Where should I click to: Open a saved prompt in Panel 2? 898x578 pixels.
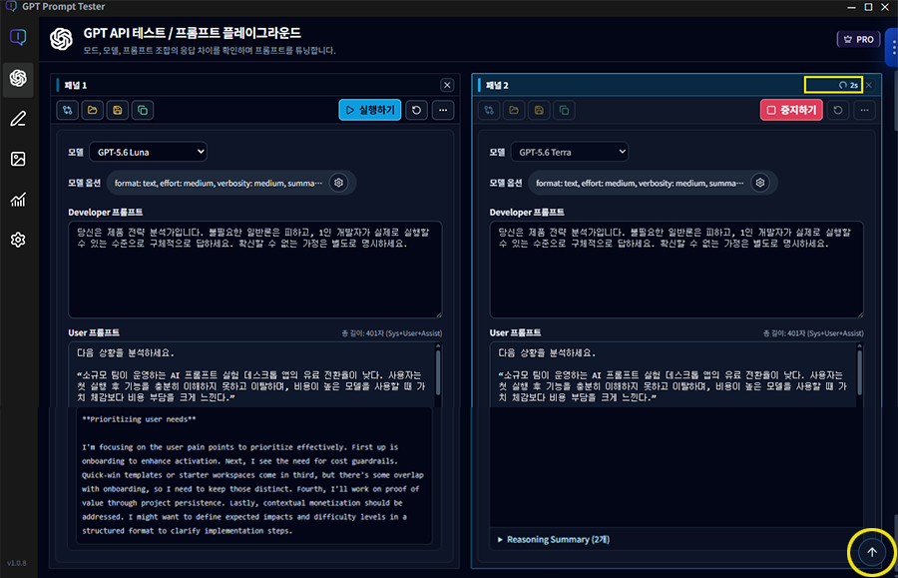coord(514,110)
